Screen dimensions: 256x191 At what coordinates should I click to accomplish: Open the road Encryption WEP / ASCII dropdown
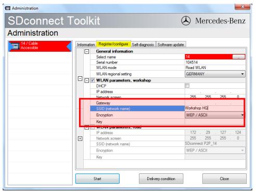point(215,151)
